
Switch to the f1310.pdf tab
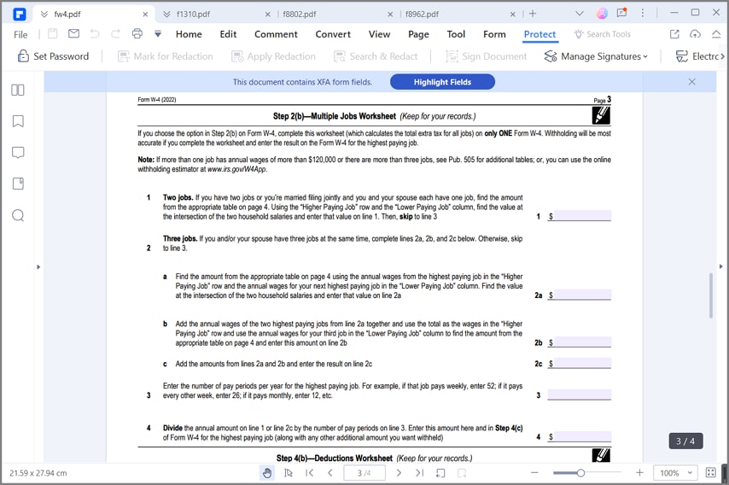click(x=193, y=14)
